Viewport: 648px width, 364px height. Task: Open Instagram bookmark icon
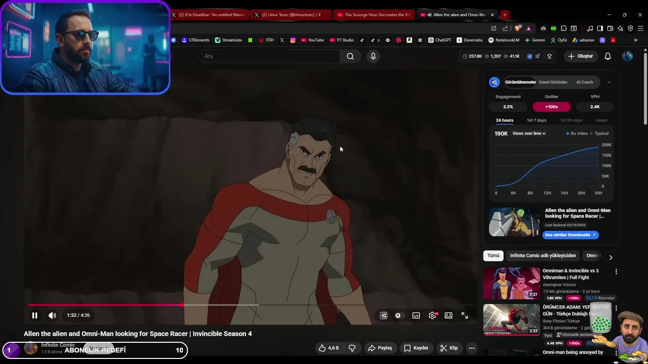(293, 40)
